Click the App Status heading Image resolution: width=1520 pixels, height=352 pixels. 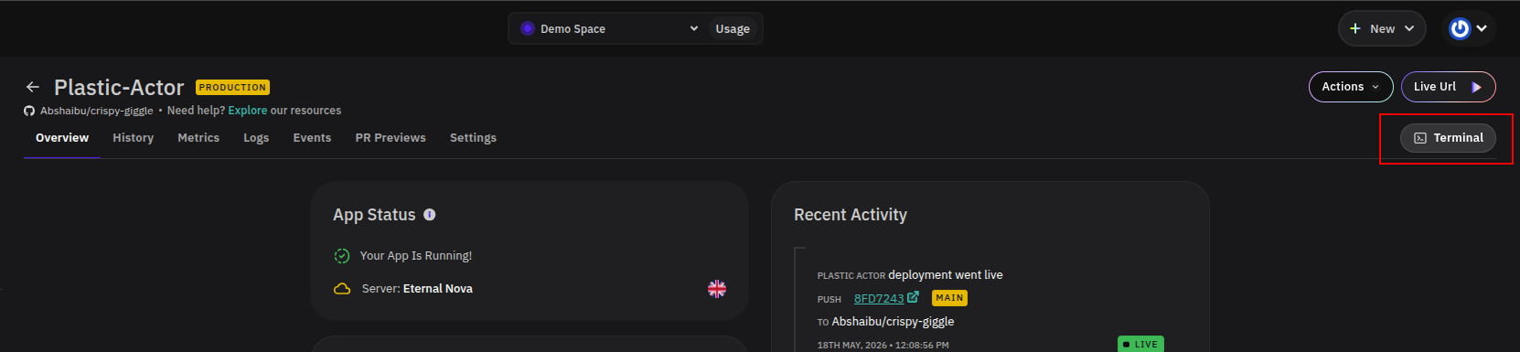coord(374,215)
